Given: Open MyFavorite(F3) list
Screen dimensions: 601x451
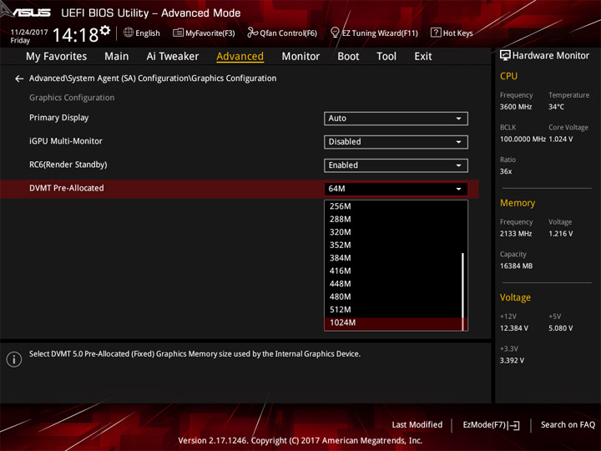Looking at the screenshot, I should click(x=204, y=33).
